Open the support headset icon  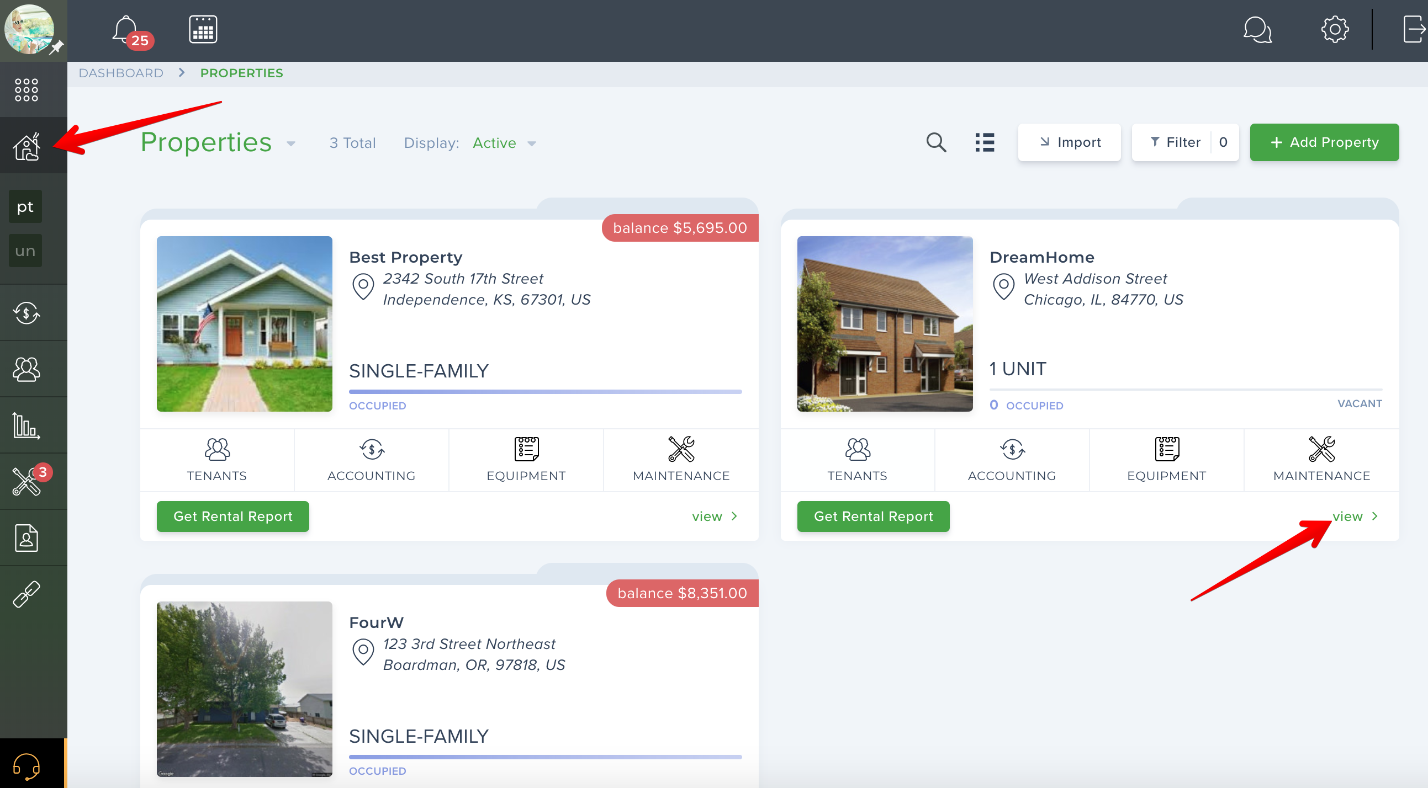tap(27, 766)
